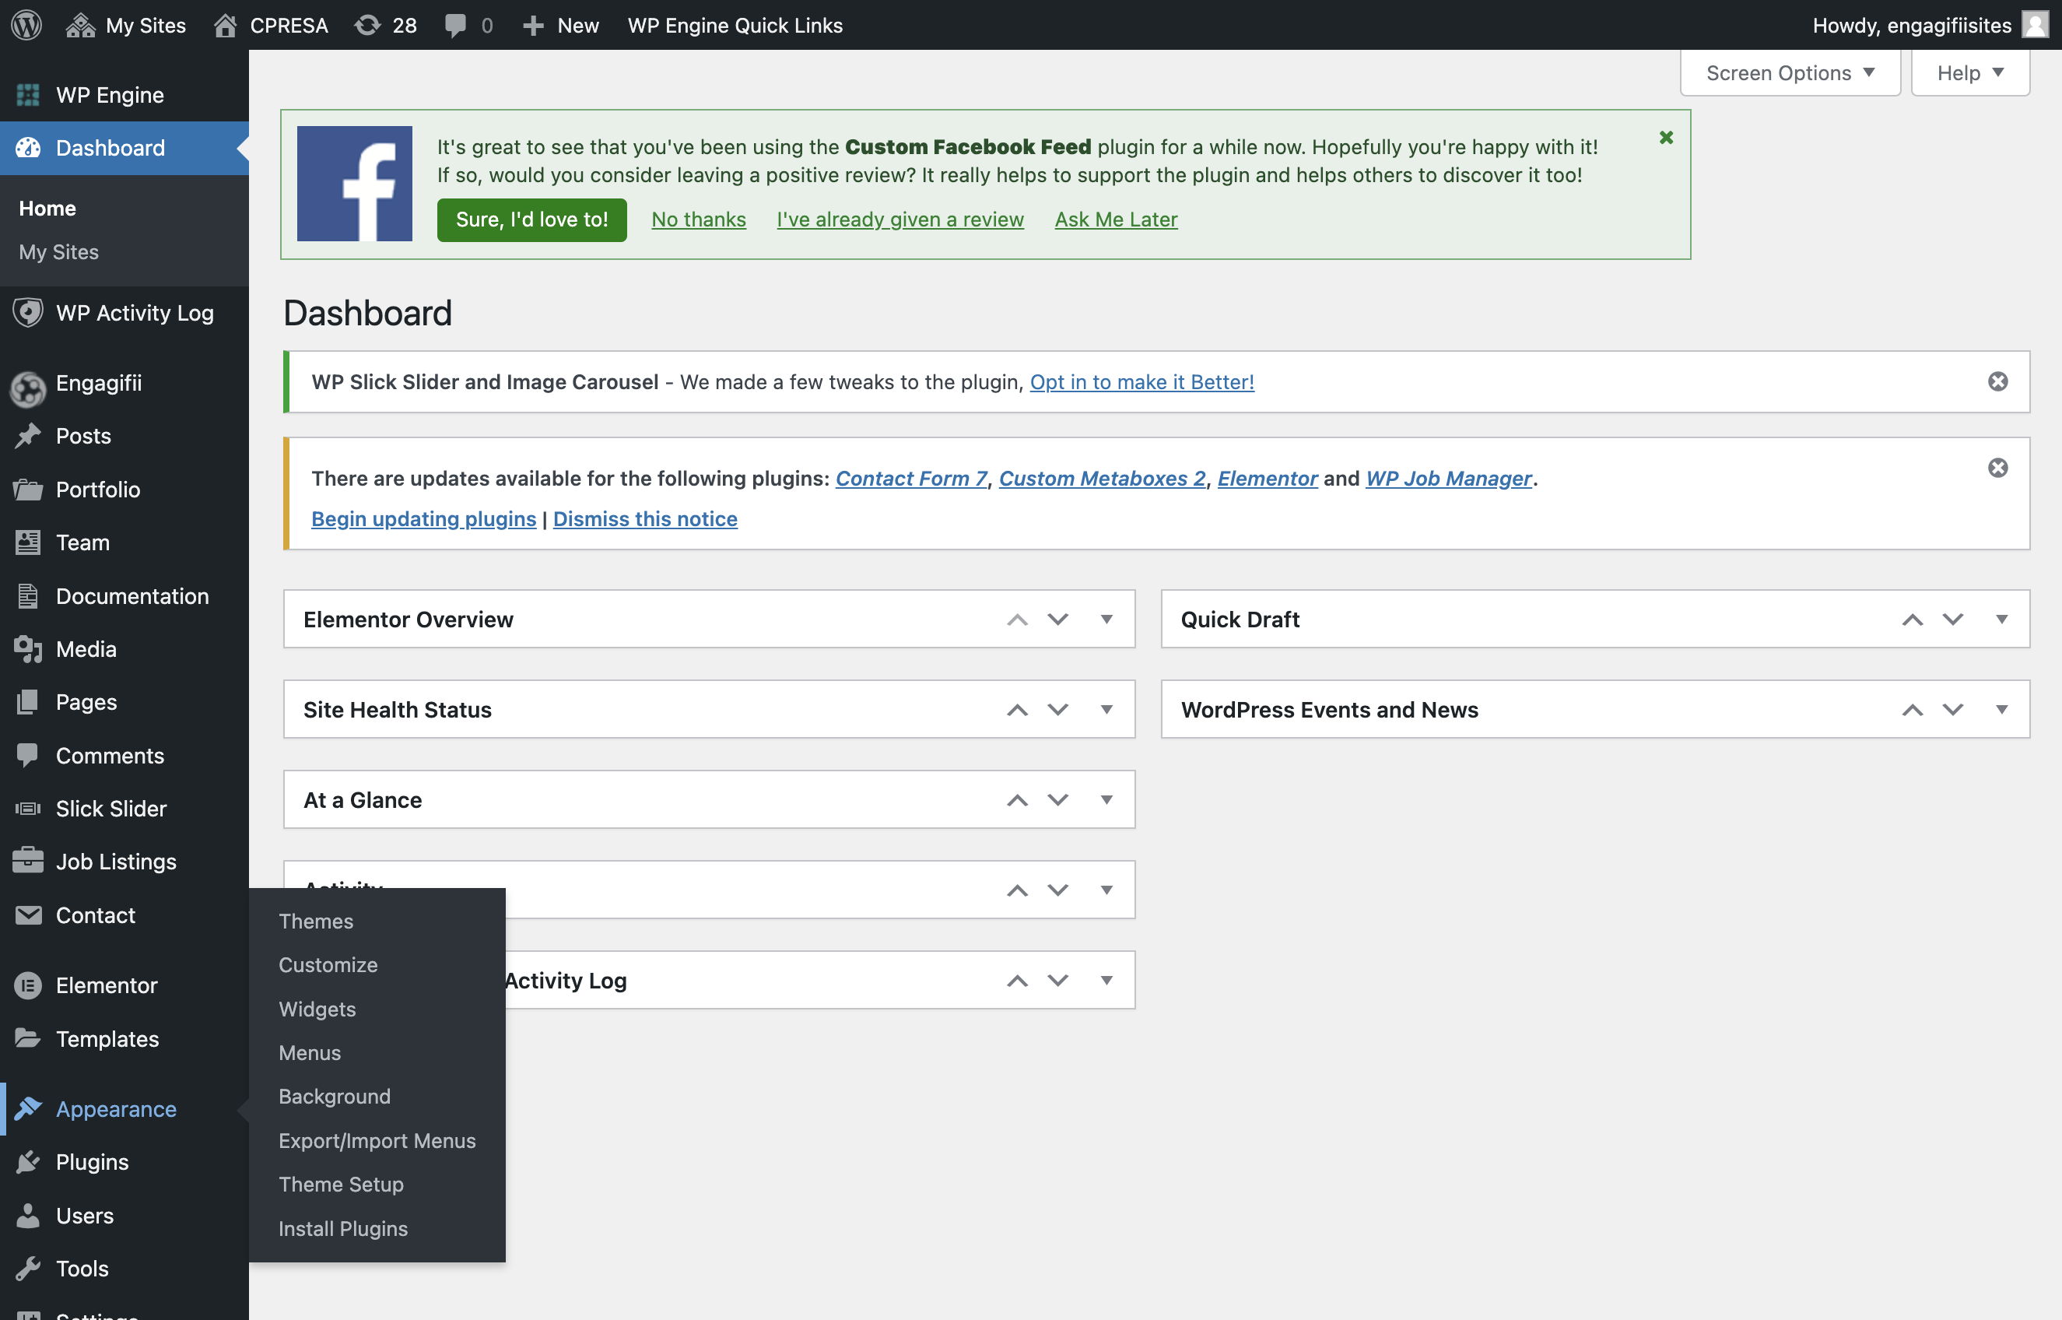Open the Help dropdown

pos(1970,73)
